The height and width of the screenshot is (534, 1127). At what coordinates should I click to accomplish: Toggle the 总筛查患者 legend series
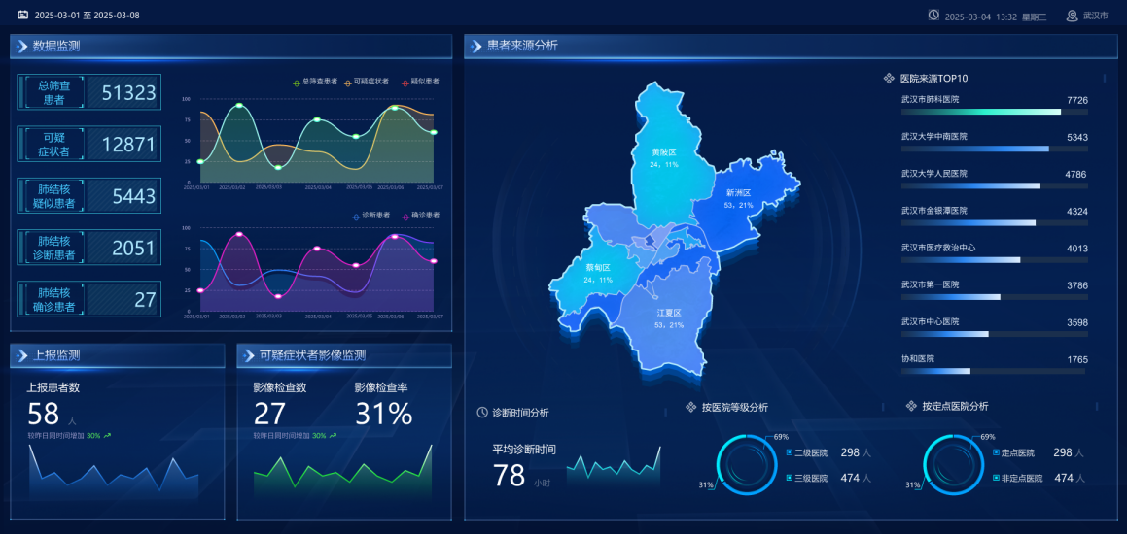(x=315, y=82)
